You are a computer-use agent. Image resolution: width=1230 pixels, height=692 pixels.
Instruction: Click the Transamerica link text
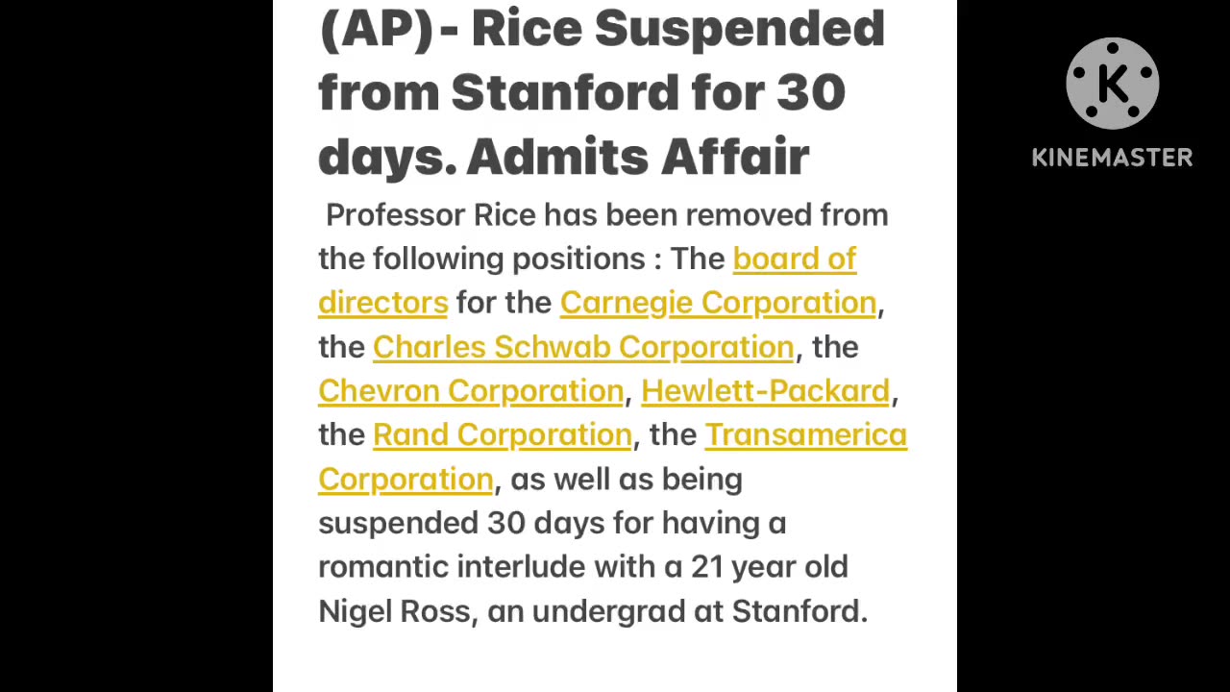805,434
